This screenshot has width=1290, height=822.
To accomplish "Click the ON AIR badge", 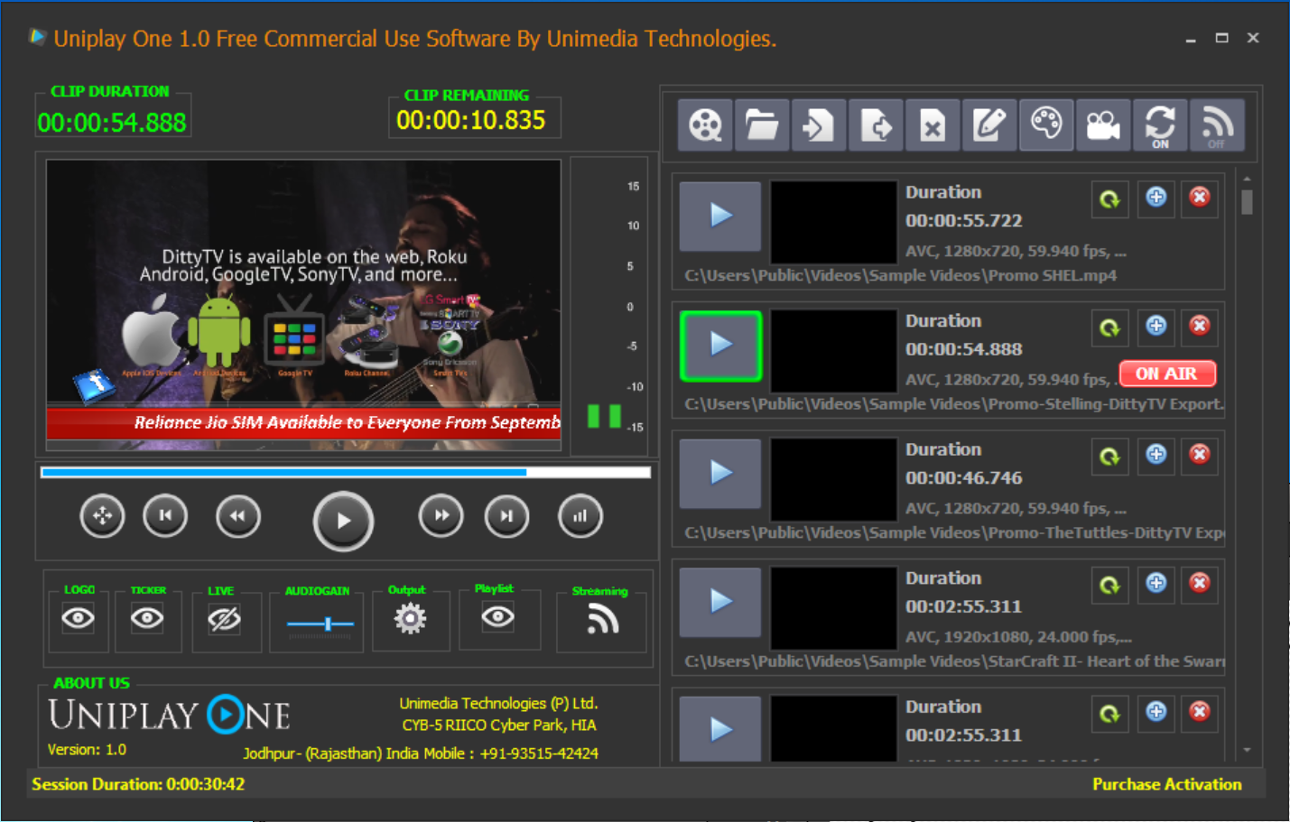I will [x=1167, y=374].
